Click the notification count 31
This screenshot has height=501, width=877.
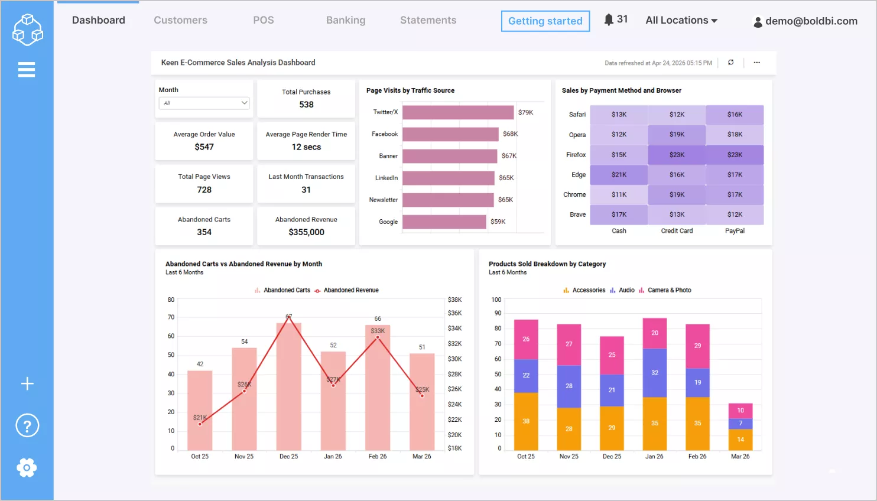622,19
